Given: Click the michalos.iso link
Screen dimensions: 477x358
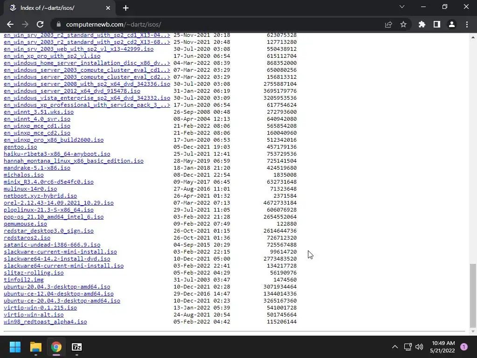Looking at the screenshot, I should tap(24, 175).
